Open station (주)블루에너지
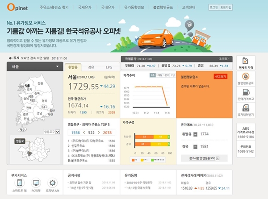This screenshot has width=268, height=199. 80,151
